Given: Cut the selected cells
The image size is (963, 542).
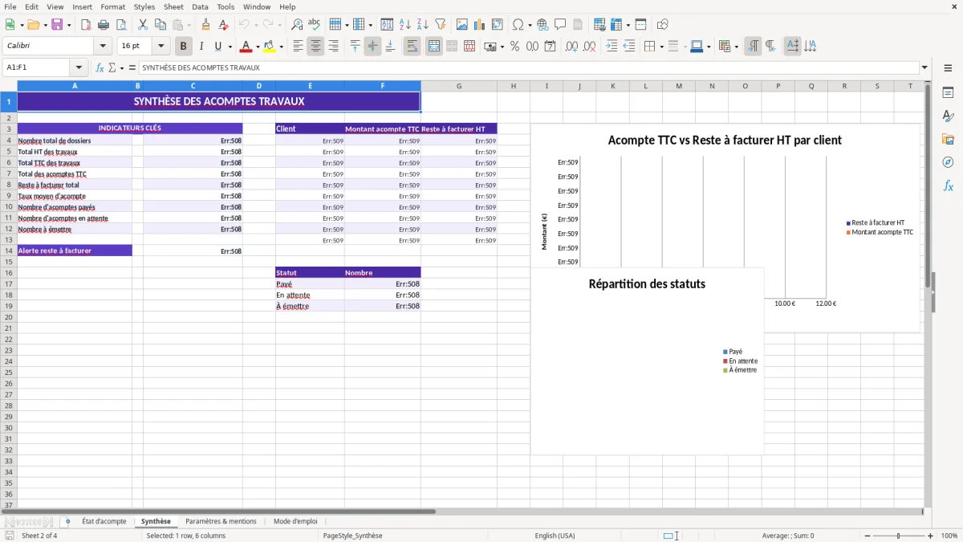Looking at the screenshot, I should tap(143, 25).
